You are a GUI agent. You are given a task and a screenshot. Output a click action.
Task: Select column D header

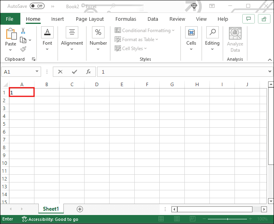coord(97,85)
